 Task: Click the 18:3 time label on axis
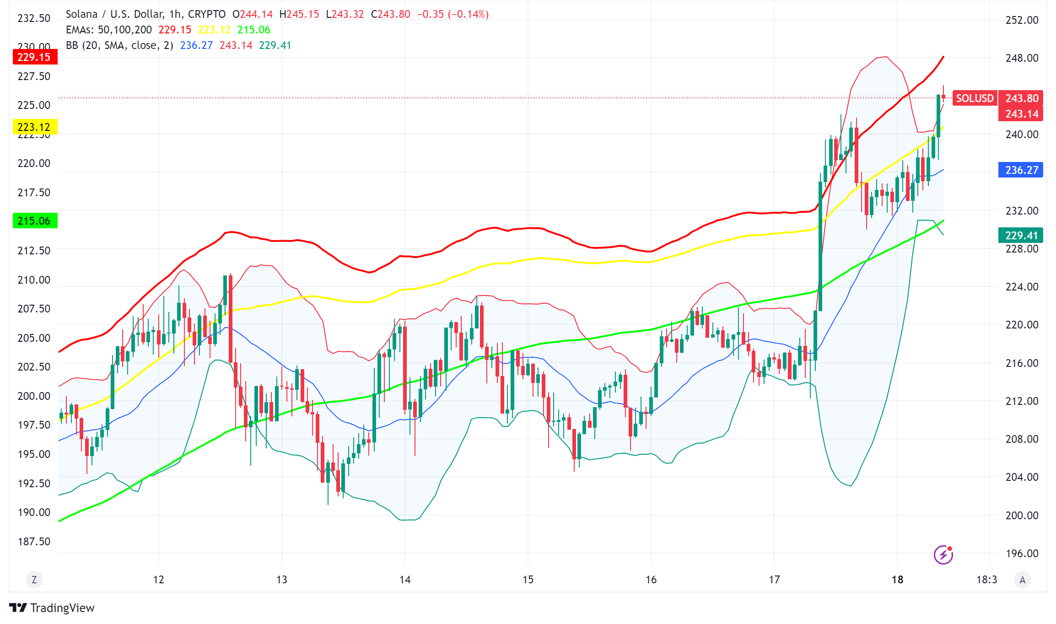(x=986, y=580)
